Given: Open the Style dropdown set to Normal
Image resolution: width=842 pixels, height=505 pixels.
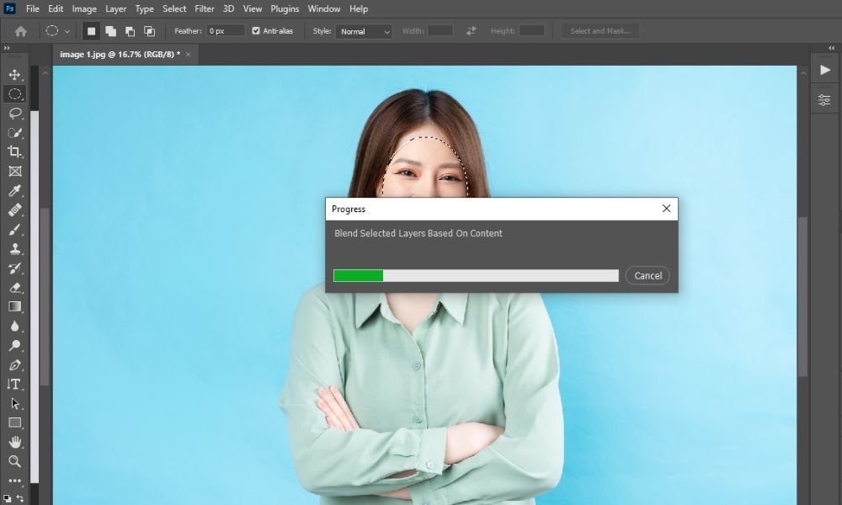Looking at the screenshot, I should coord(364,32).
